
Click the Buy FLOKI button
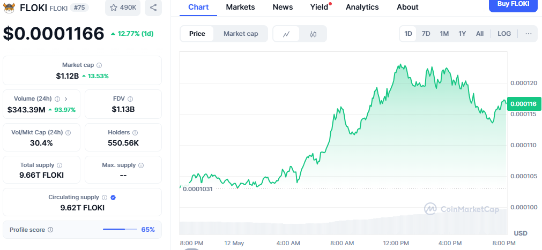point(513,4)
